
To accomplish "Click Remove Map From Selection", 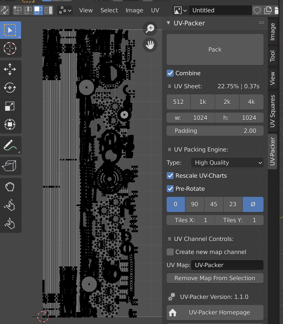I will 215,278.
